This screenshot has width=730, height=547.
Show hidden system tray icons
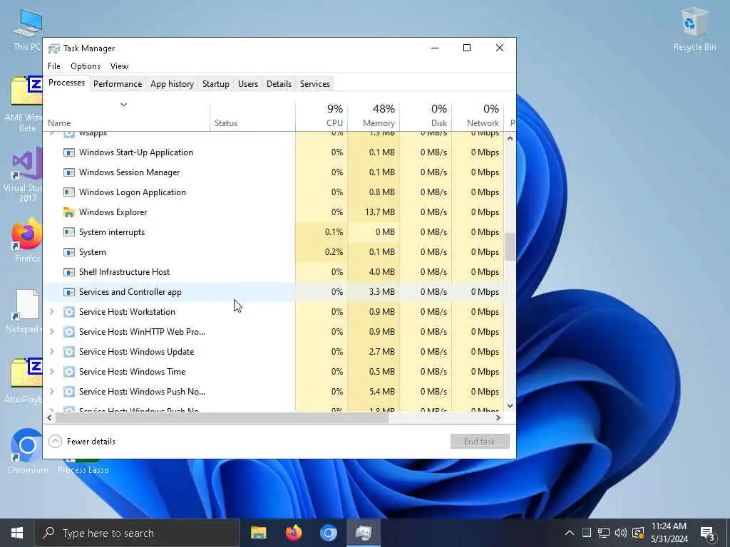click(x=569, y=533)
